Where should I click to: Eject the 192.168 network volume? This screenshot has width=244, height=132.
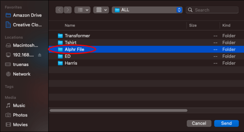[40, 55]
